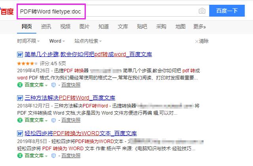
Task: Switch to the 视频 tab
Action: click(65, 26)
